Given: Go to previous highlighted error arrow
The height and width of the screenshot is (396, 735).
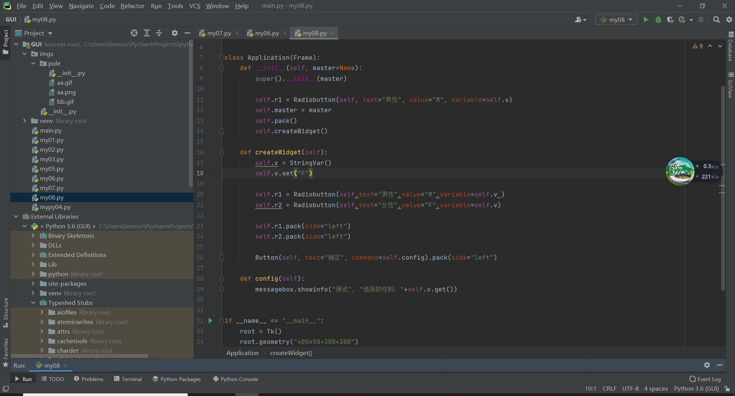Looking at the screenshot, I should tap(710, 46).
